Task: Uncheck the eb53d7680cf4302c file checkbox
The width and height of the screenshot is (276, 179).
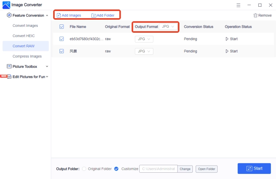Action: pyautogui.click(x=61, y=39)
